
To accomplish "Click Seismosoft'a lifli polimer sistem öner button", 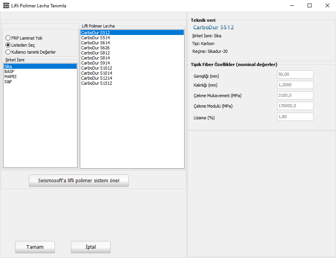I will coord(79,181).
